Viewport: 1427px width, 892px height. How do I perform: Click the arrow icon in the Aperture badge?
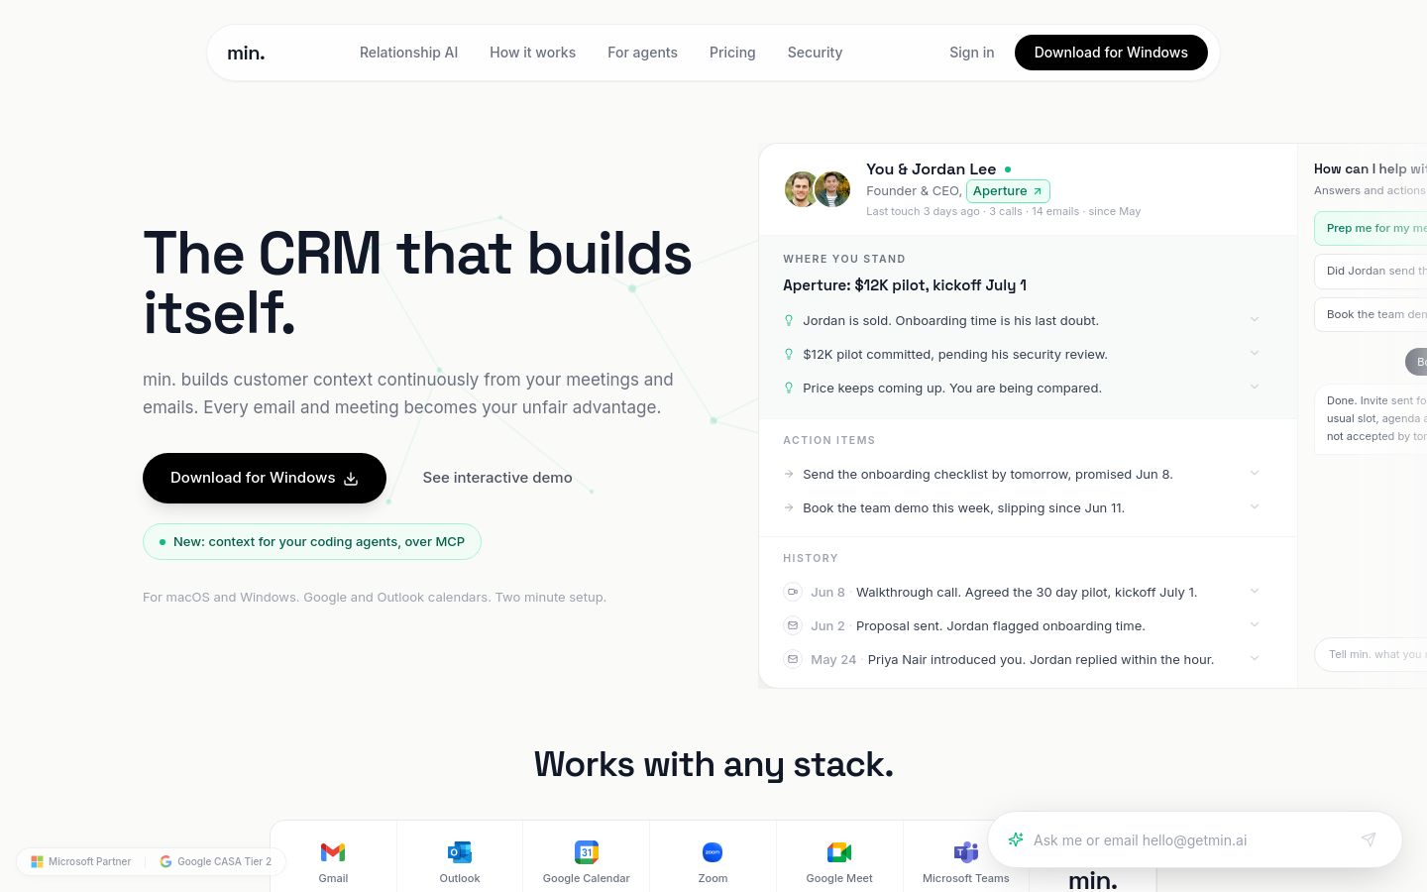(1038, 191)
